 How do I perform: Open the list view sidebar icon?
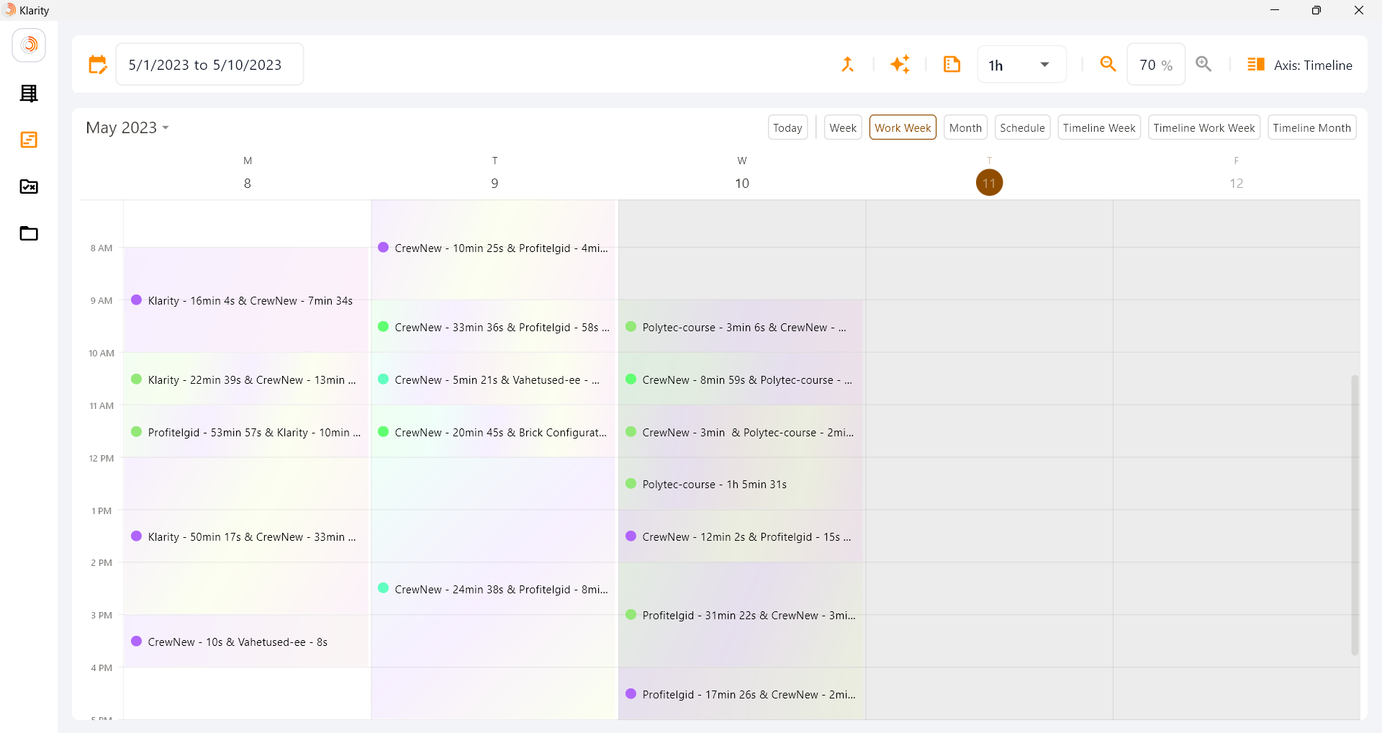[29, 94]
